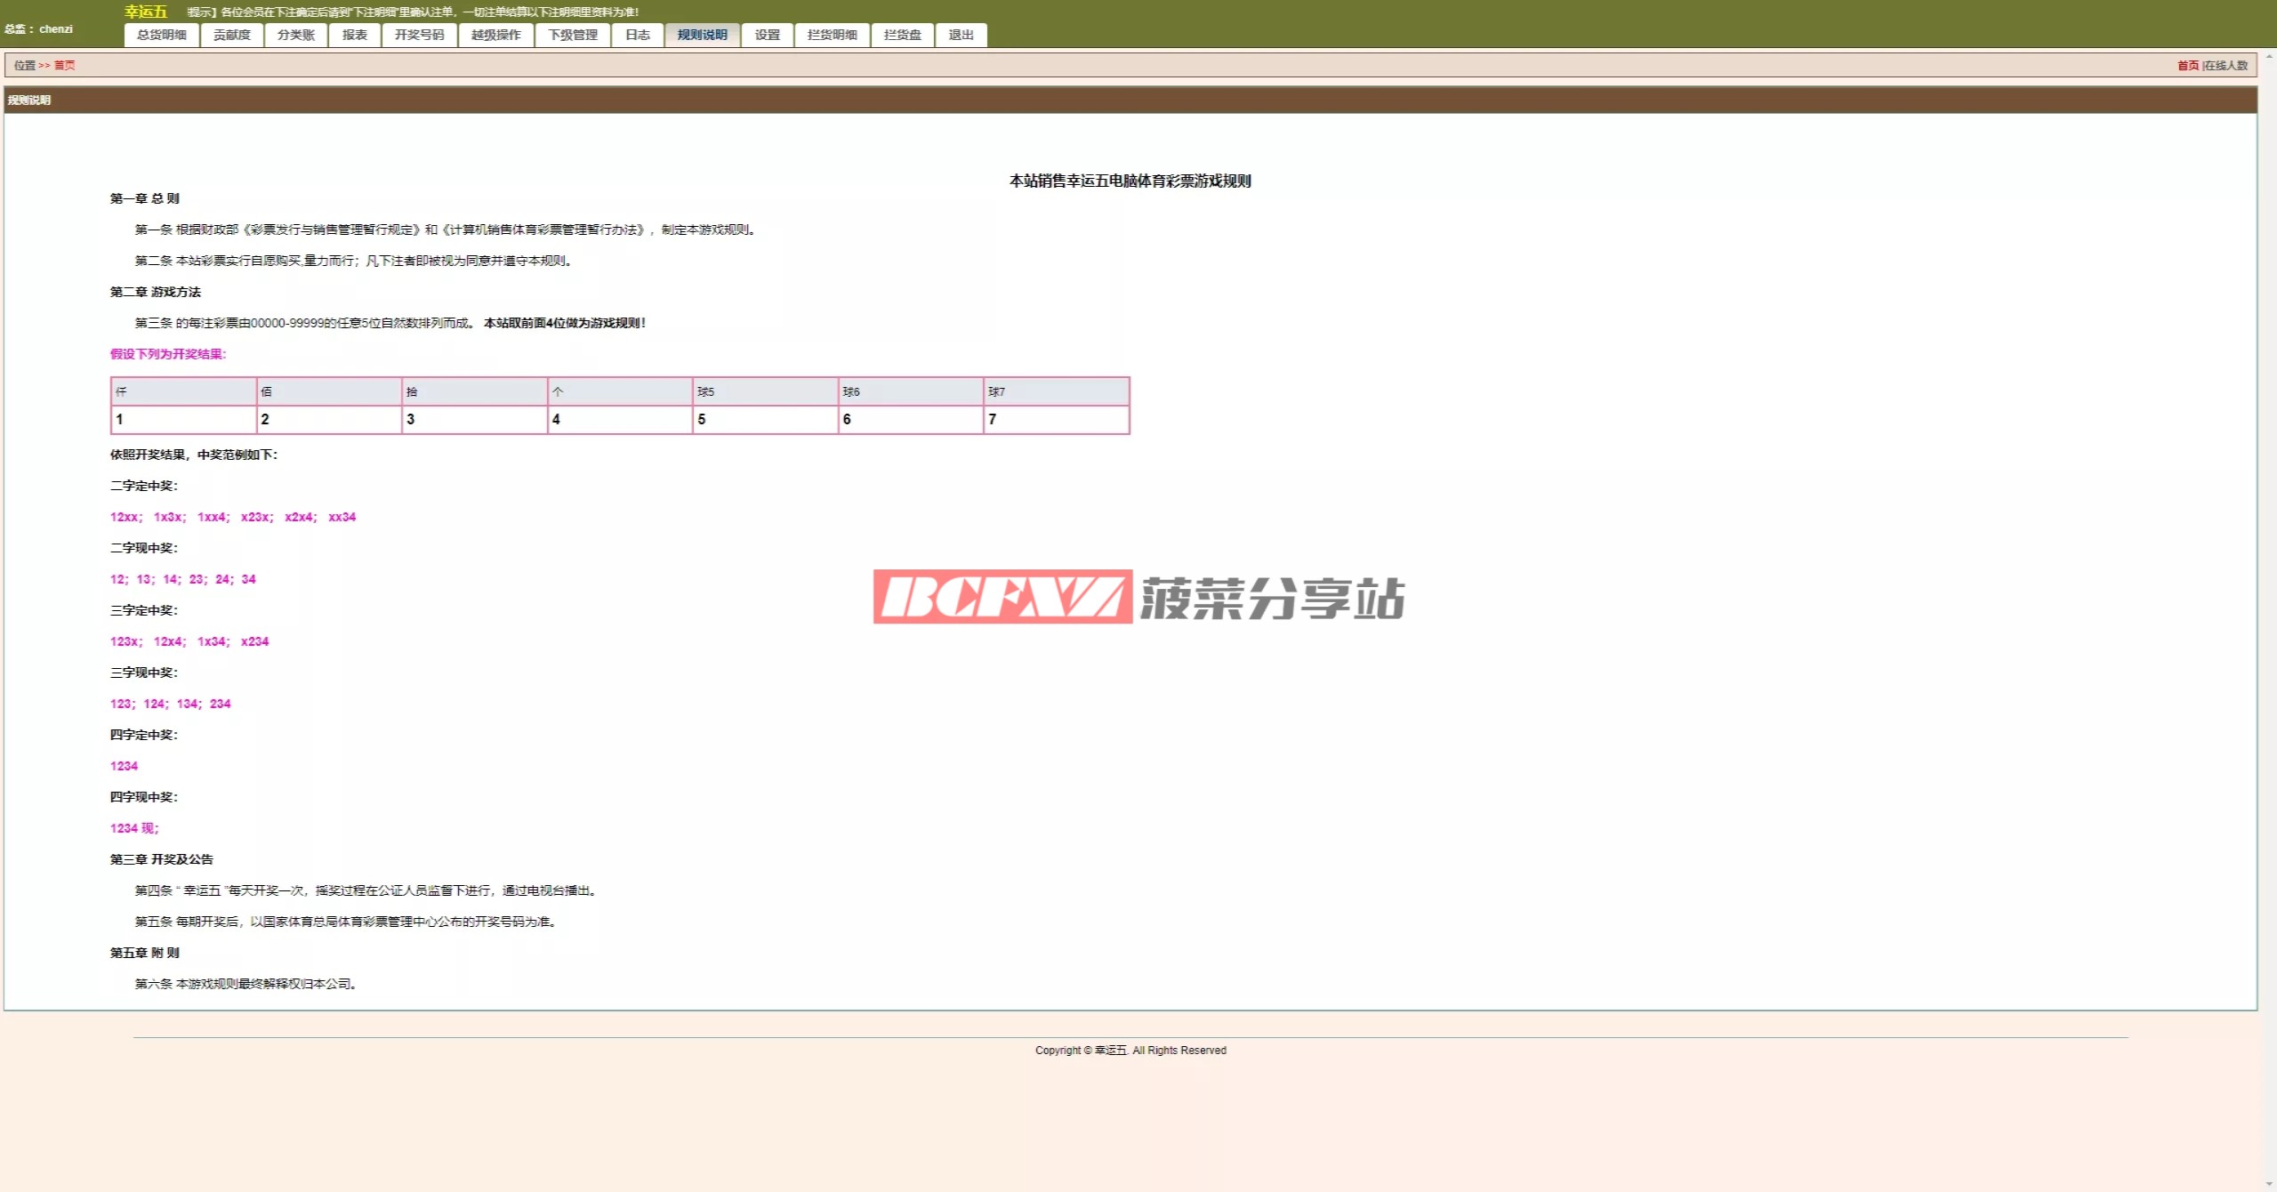Select the active 规则说明 tab
The width and height of the screenshot is (2277, 1192).
tap(703, 35)
